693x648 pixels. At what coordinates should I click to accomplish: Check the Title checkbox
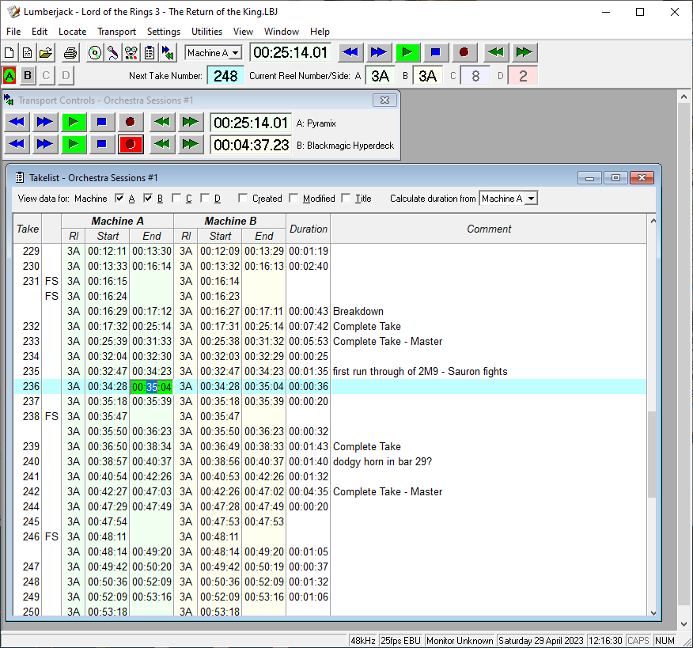346,198
